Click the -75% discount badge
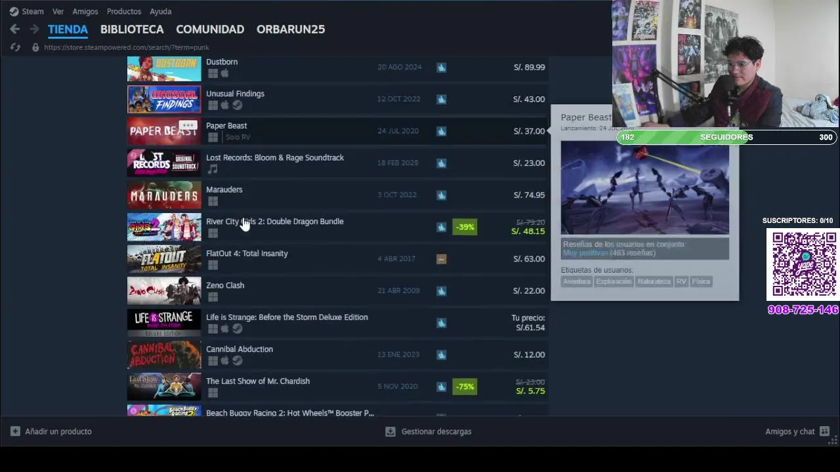Viewport: 840px width, 472px height. click(x=465, y=387)
